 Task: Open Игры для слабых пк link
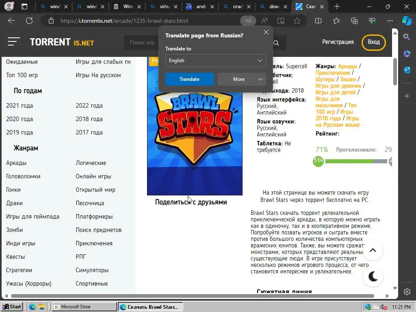coord(103,62)
